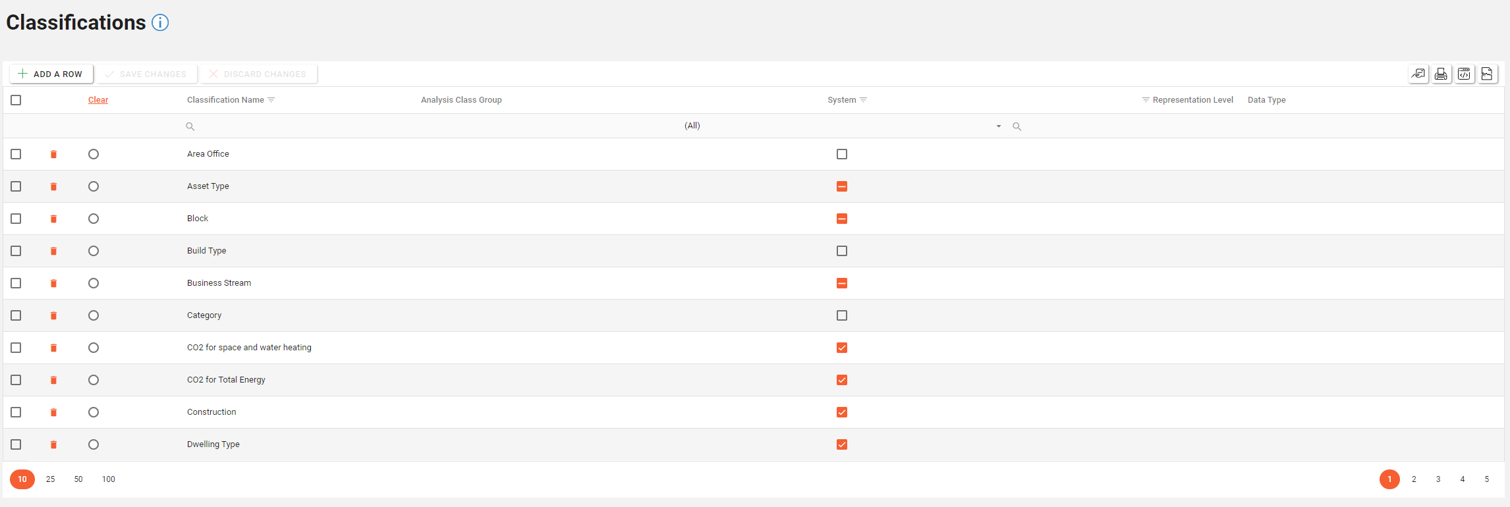
Task: Click the Clear link in header
Action: pyautogui.click(x=98, y=100)
